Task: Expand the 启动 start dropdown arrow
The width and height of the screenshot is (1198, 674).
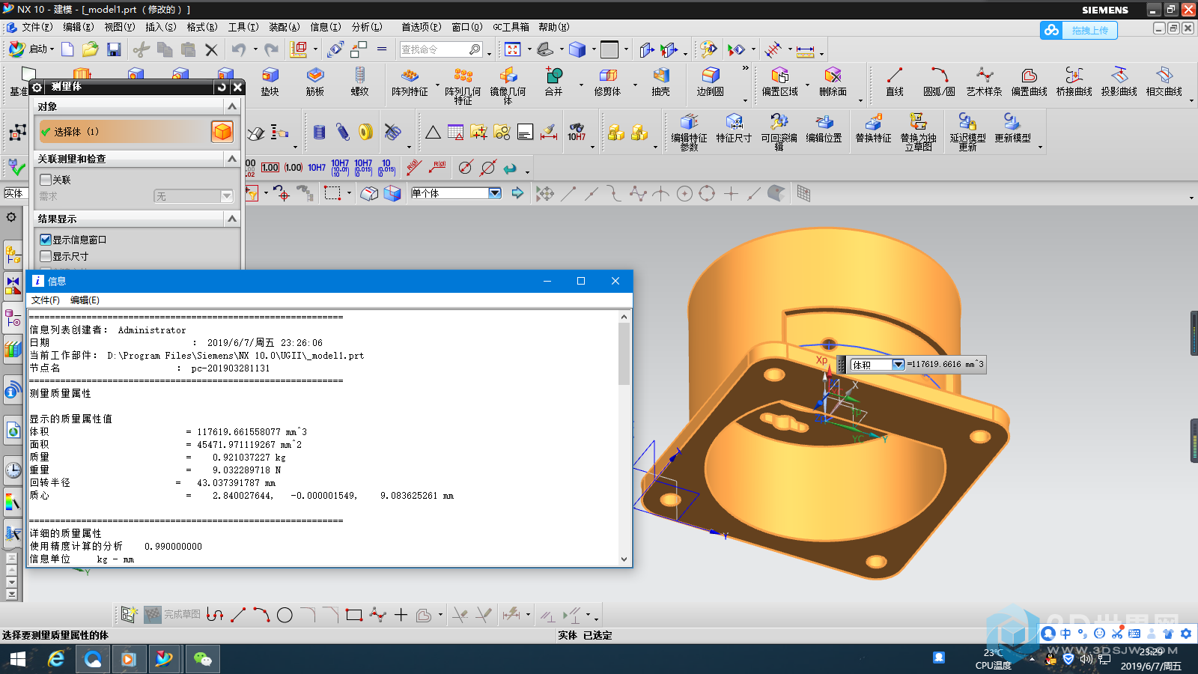Action: click(52, 49)
